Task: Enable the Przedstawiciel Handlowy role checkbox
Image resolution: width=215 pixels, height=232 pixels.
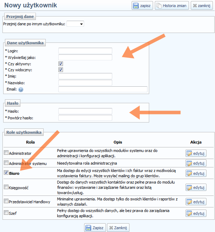Action: (6, 201)
